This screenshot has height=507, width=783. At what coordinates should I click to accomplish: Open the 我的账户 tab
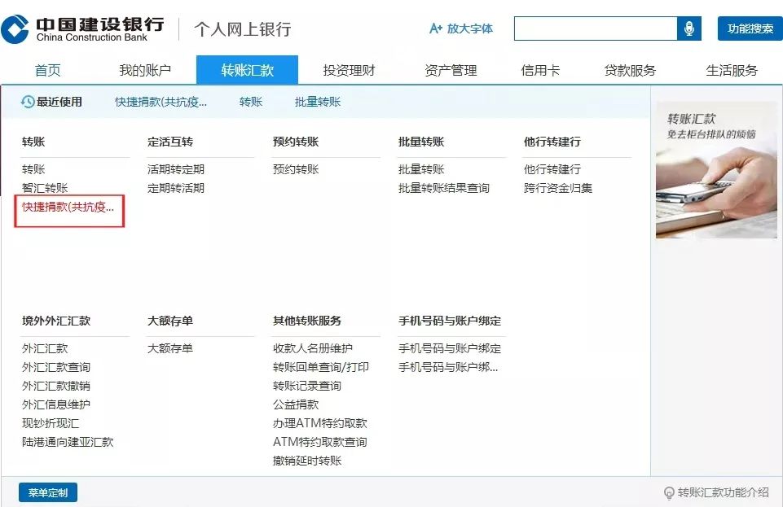click(x=144, y=69)
